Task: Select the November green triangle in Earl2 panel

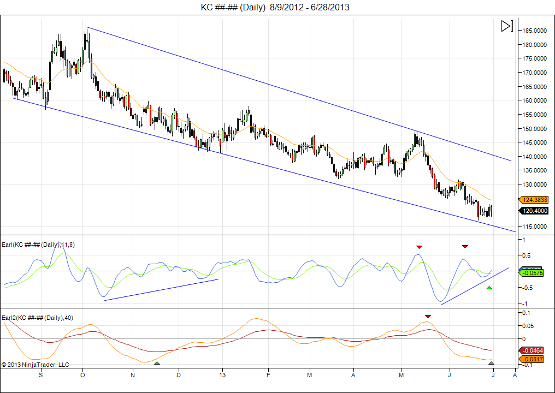Action: pos(157,363)
